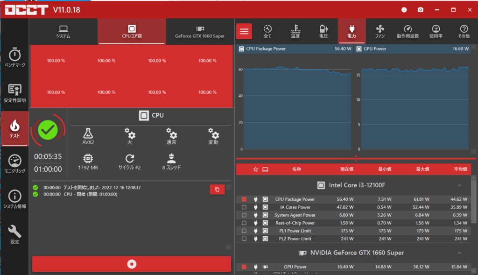478x275 pixels.
Task: Sort table by 現在値 column
Action: 347,169
